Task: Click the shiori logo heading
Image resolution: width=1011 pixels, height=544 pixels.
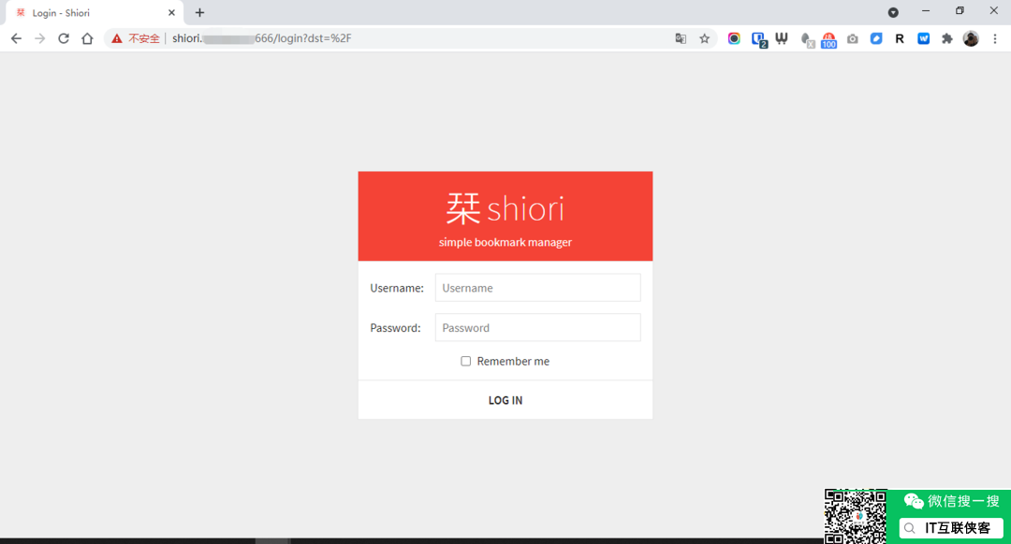Action: coord(505,208)
